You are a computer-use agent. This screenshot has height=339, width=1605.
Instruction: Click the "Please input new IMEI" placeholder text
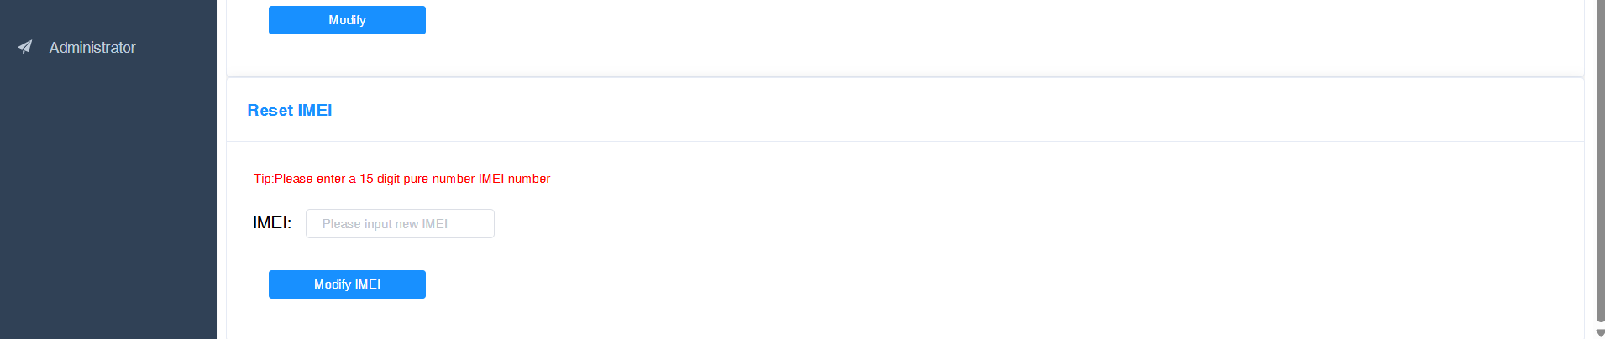[385, 224]
